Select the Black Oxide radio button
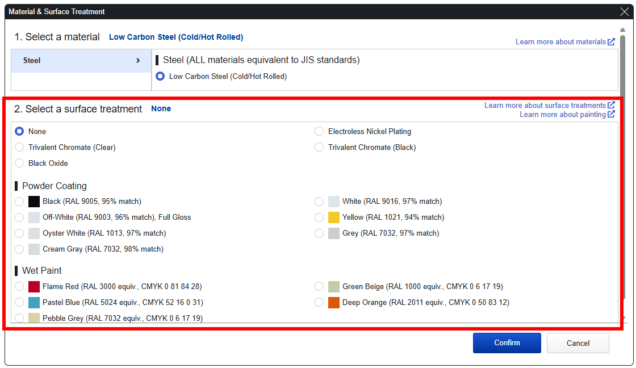636x368 pixels. click(19, 164)
